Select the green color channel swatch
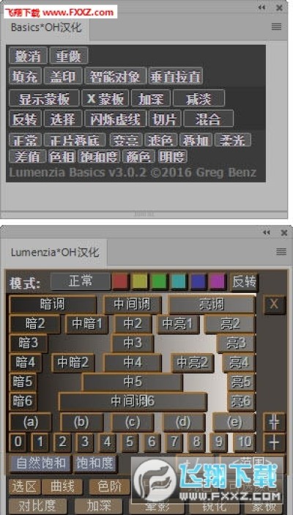This screenshot has height=515, width=293. [x=160, y=281]
